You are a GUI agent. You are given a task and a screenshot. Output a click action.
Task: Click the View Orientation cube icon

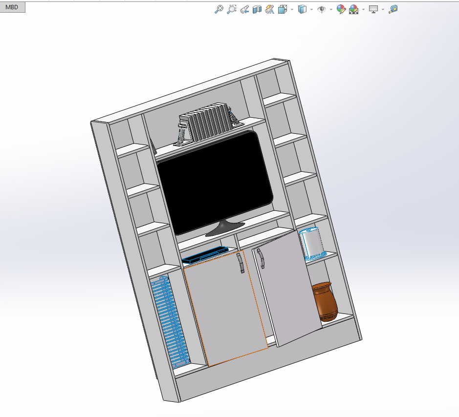coord(282,10)
